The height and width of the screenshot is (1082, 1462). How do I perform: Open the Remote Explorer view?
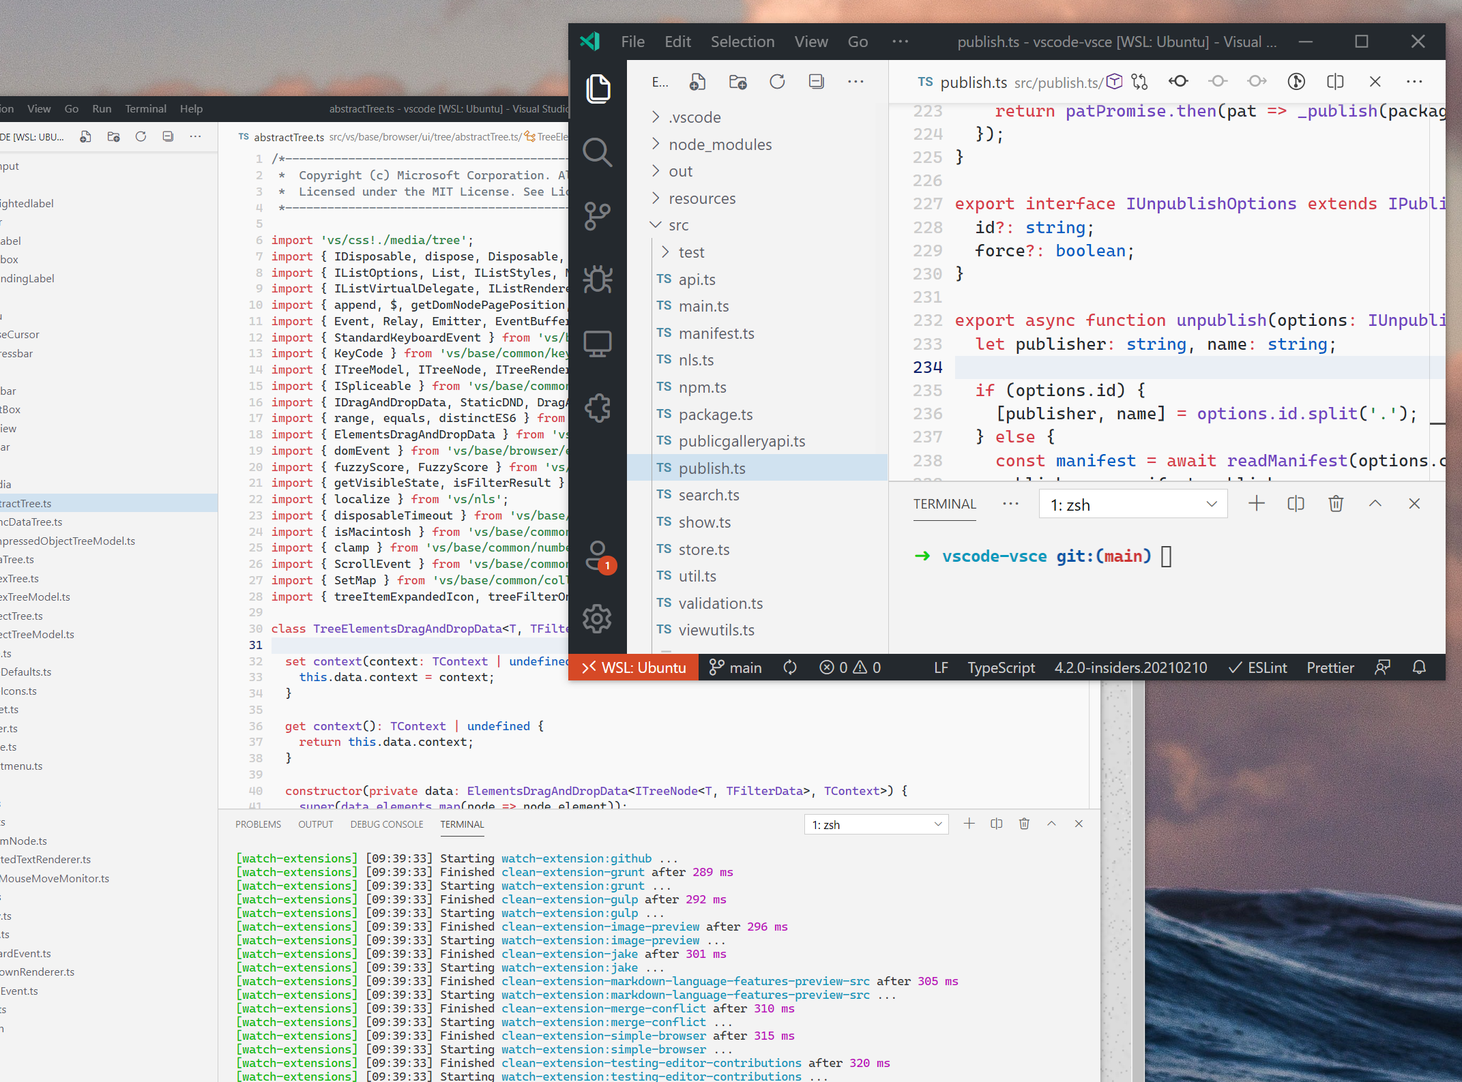[598, 343]
